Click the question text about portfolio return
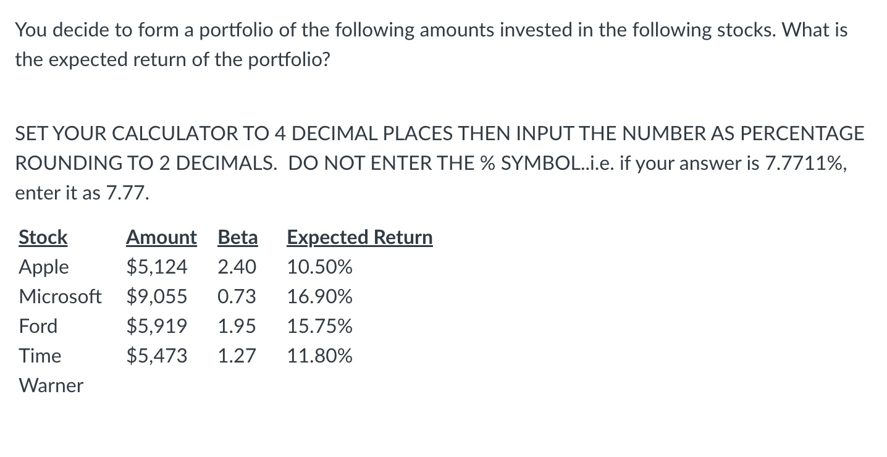This screenshot has height=457, width=887. pos(431,45)
